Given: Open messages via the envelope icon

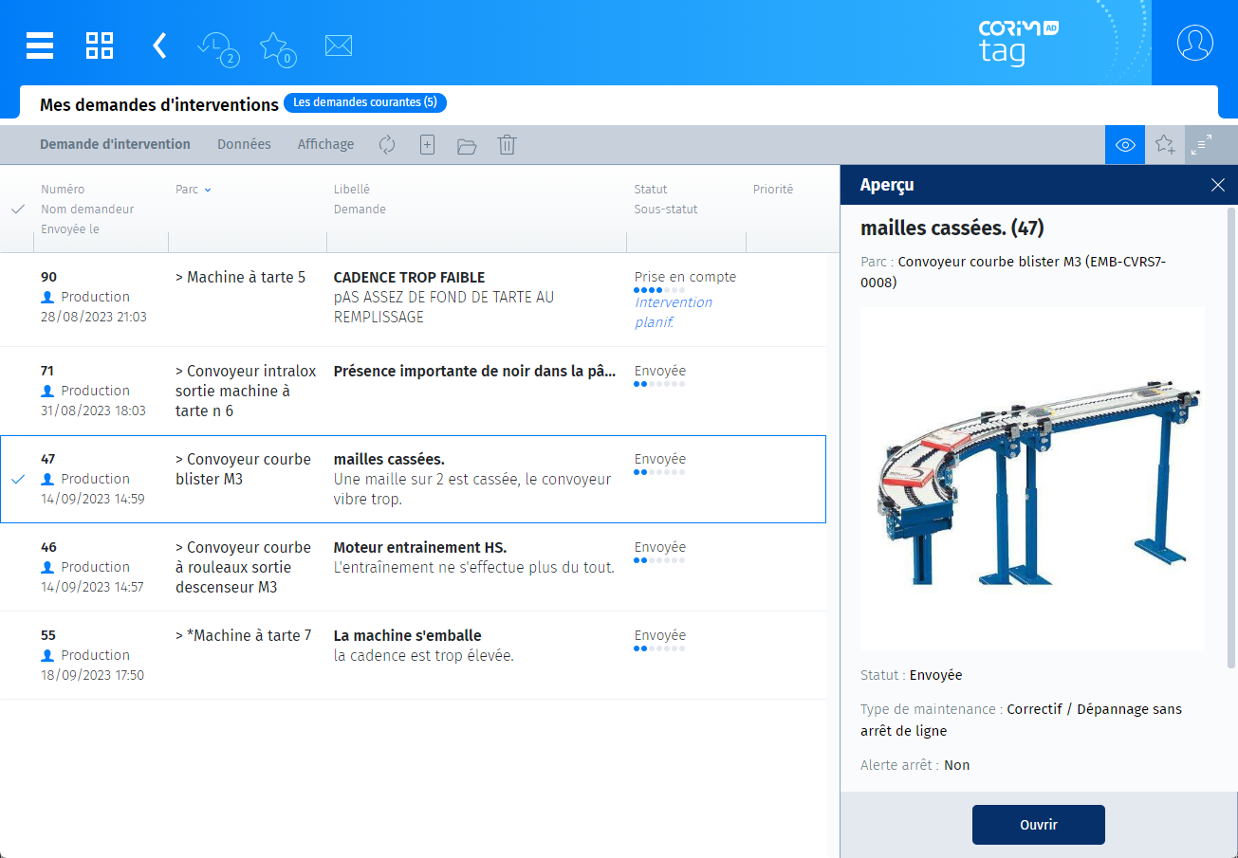Looking at the screenshot, I should (x=338, y=45).
